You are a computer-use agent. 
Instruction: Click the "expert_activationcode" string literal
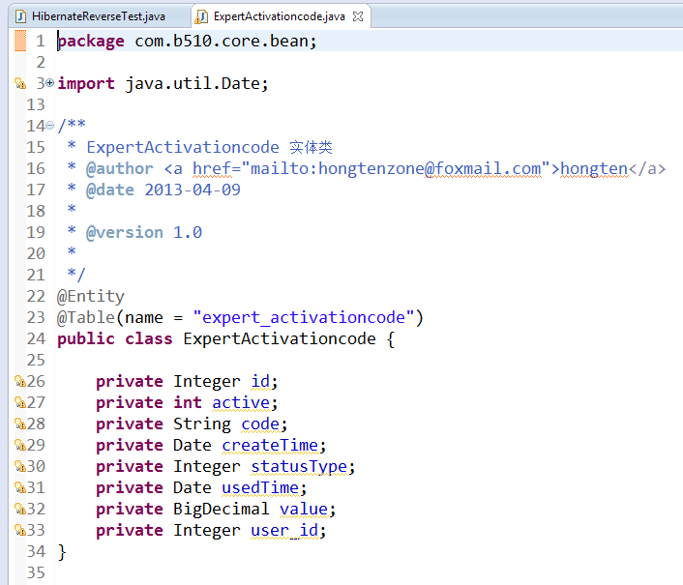[304, 318]
